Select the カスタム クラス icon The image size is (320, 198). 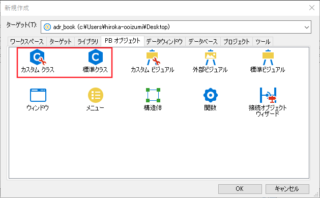tap(38, 57)
